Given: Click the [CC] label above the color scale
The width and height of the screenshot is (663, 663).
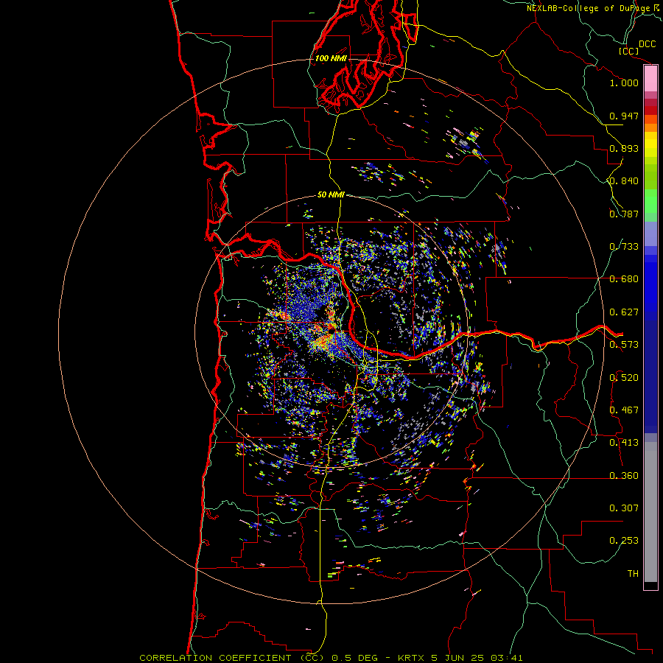Looking at the screenshot, I should tap(628, 51).
